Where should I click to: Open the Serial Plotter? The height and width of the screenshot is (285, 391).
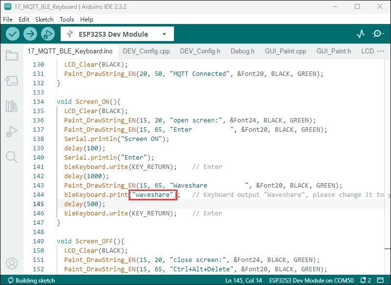[x=361, y=34]
